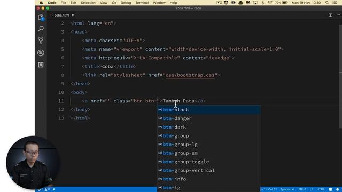Open the Terminal menu
The height and width of the screenshot is (192, 342).
tap(142, 3)
